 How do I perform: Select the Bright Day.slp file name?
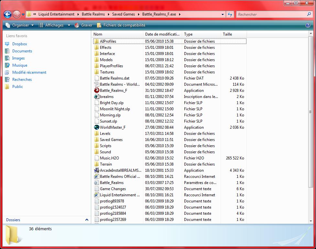pos(112,103)
